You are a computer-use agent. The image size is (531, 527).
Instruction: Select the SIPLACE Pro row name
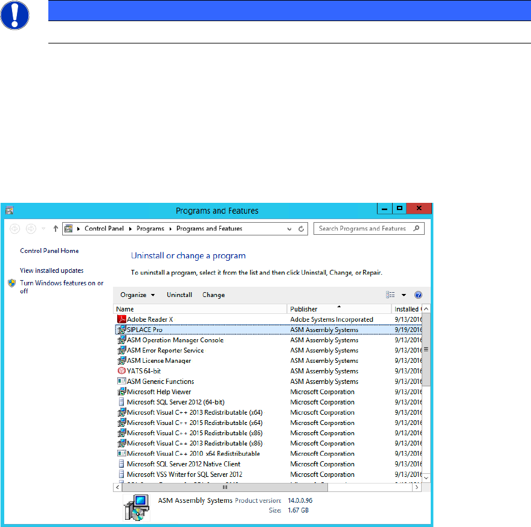144,330
